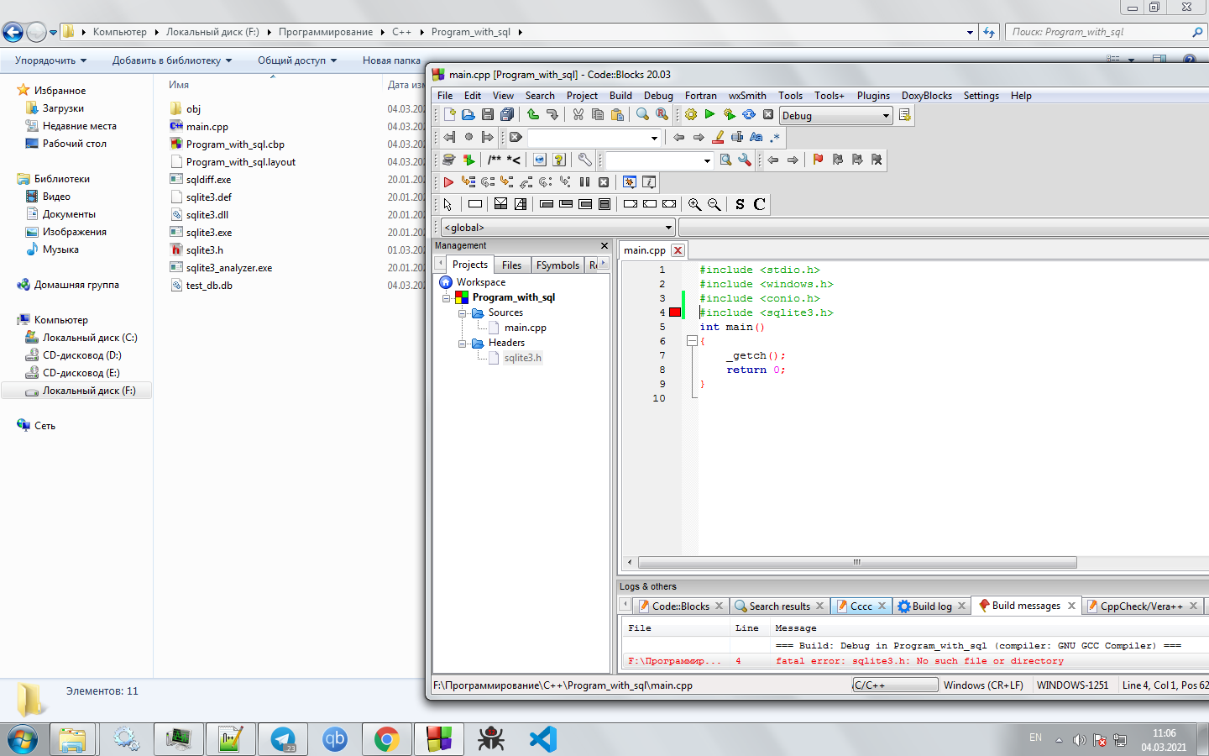
Task: Click the Run to cursor debug icon
Action: (468, 182)
